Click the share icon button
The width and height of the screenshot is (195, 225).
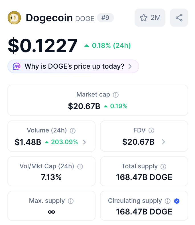[x=179, y=18]
